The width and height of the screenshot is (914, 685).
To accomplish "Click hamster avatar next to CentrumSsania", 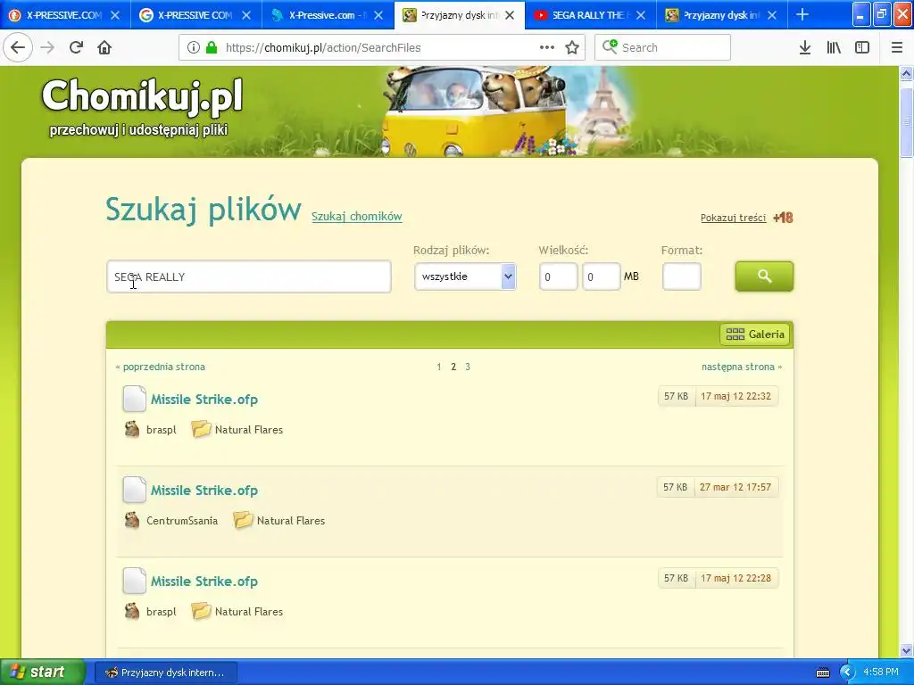I will point(132,520).
